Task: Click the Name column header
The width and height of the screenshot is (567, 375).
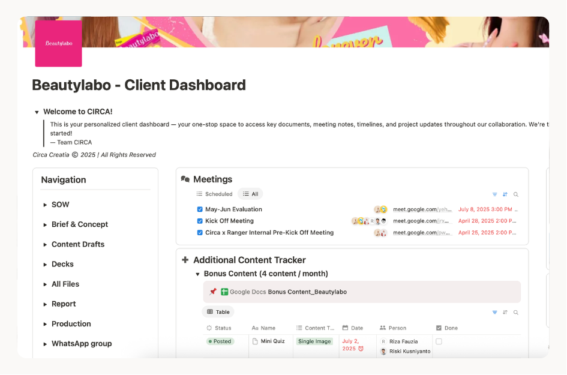Action: tap(263, 328)
